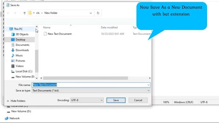The width and height of the screenshot is (219, 123).
Task: Click the folder icon in address bar
Action: (x=30, y=13)
